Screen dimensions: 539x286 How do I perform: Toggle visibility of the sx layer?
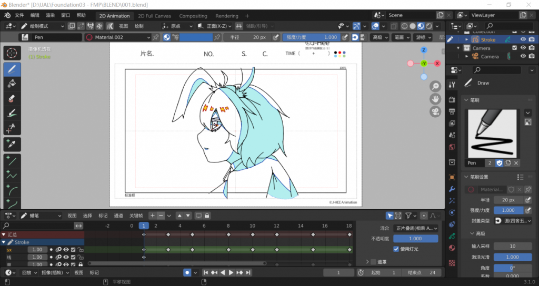point(66,250)
